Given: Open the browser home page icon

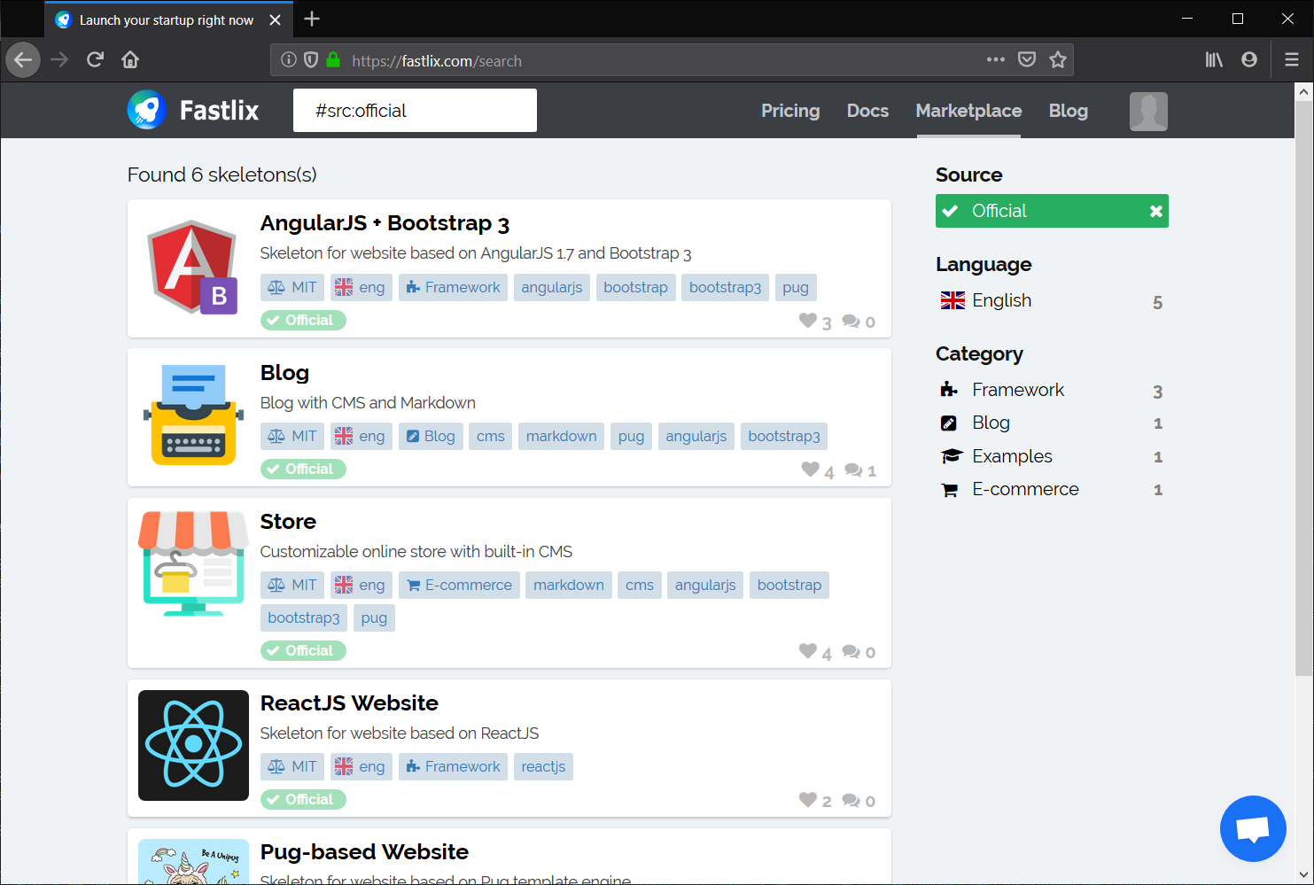Looking at the screenshot, I should pos(130,59).
